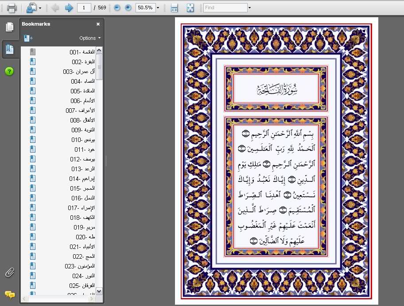Viewport: 404px width, 306px height.
Task: Open bookmark 015- الحجر
Action: point(82,188)
